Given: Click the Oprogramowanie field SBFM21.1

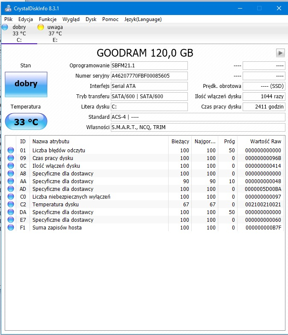Looking at the screenshot, I should point(149,66).
